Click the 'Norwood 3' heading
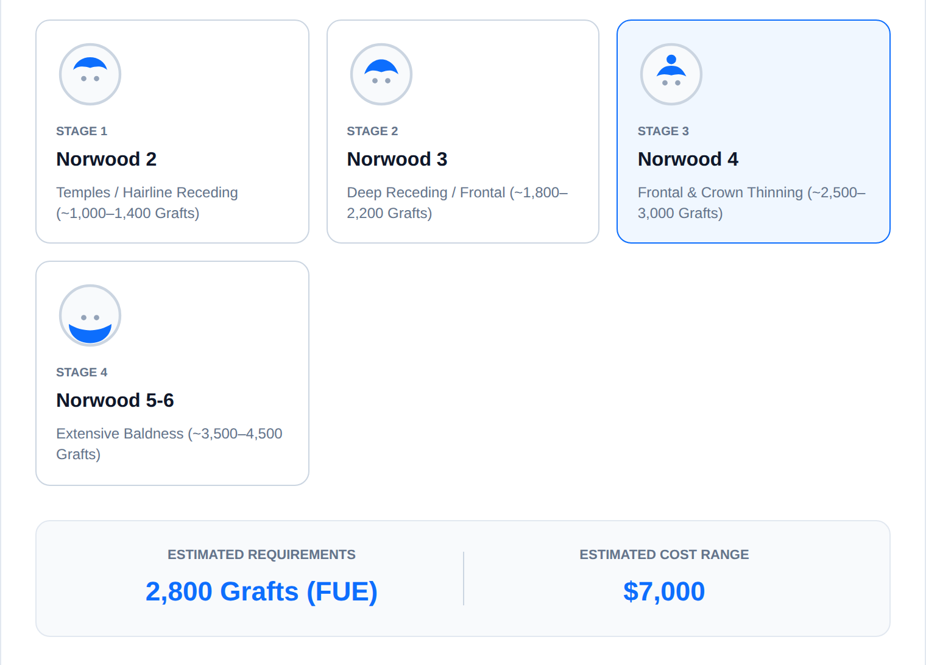 (x=397, y=159)
